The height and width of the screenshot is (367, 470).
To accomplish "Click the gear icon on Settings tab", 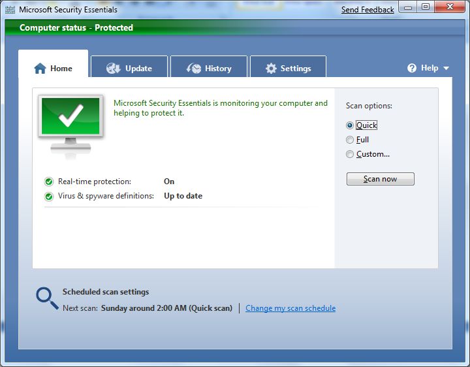I will (271, 69).
